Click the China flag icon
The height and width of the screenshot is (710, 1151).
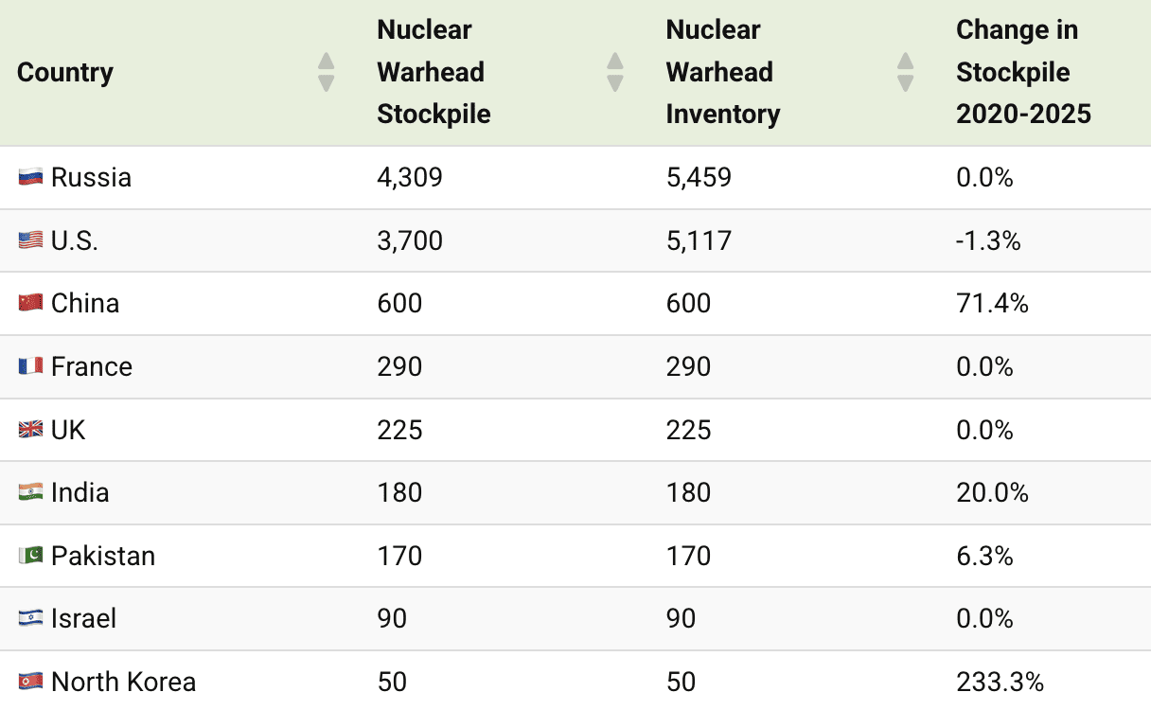[30, 304]
